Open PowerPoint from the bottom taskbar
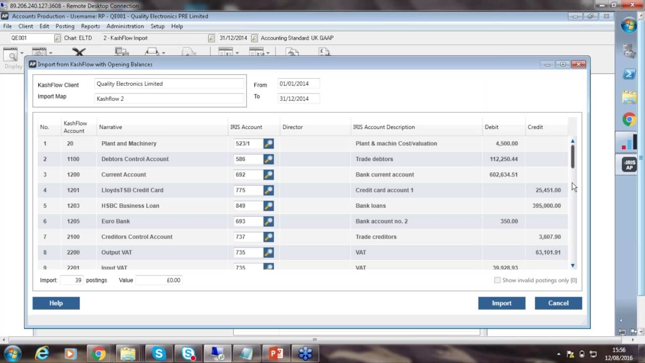645x363 pixels. (x=276, y=354)
